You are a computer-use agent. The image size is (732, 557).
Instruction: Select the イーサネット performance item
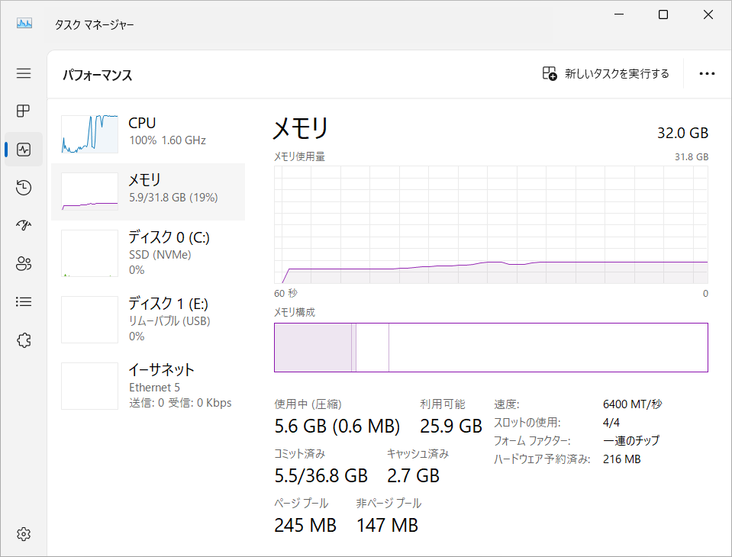tap(148, 386)
